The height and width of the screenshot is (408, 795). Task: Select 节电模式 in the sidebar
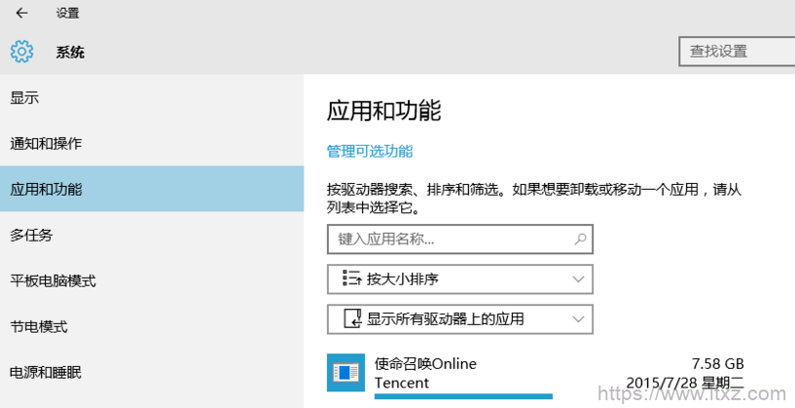coord(152,326)
